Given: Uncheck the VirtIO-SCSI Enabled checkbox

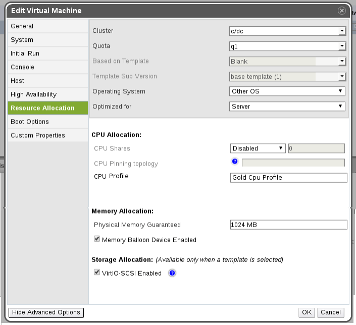Looking at the screenshot, I should coord(97,273).
